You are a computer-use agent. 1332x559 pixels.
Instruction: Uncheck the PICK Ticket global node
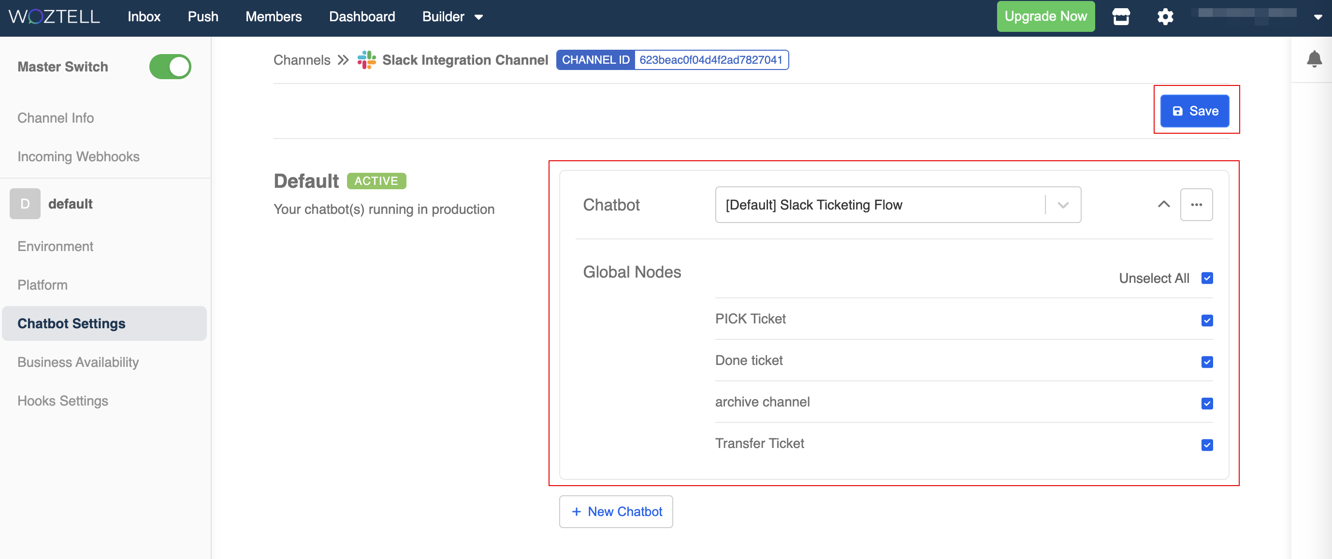coord(1206,321)
